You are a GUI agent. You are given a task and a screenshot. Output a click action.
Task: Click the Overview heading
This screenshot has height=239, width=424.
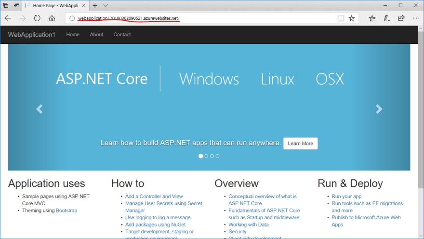[x=237, y=184]
